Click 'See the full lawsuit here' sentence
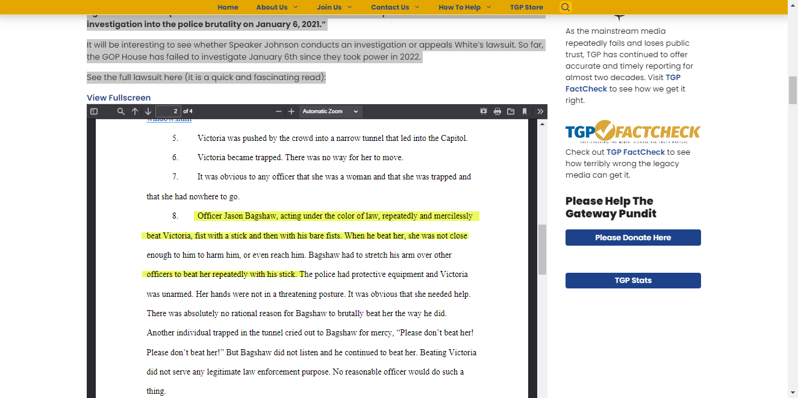This screenshot has height=398, width=798. (x=206, y=78)
